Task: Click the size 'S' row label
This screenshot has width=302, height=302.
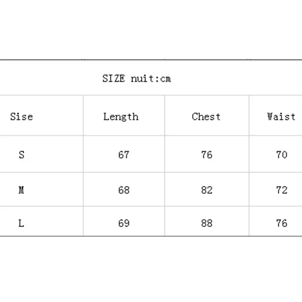Action: coord(22,155)
